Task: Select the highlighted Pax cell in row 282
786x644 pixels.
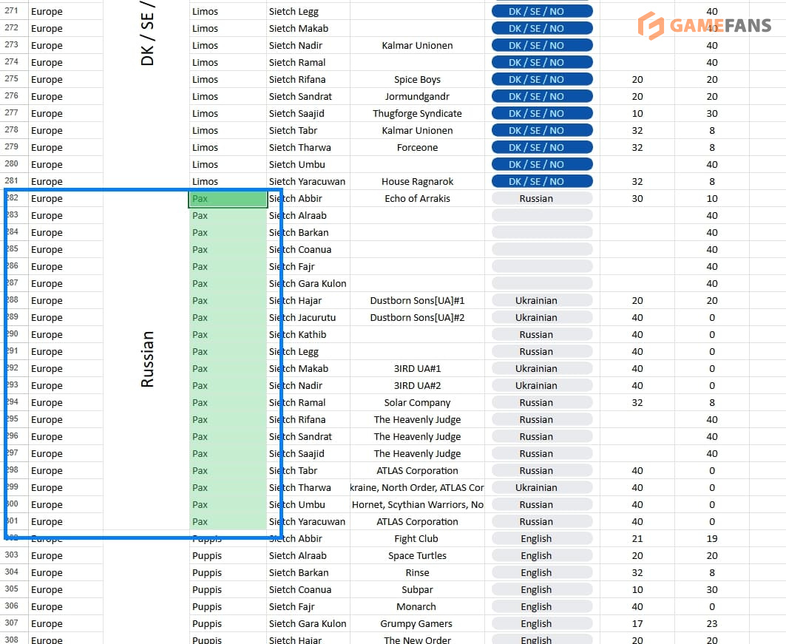Action: [x=228, y=198]
